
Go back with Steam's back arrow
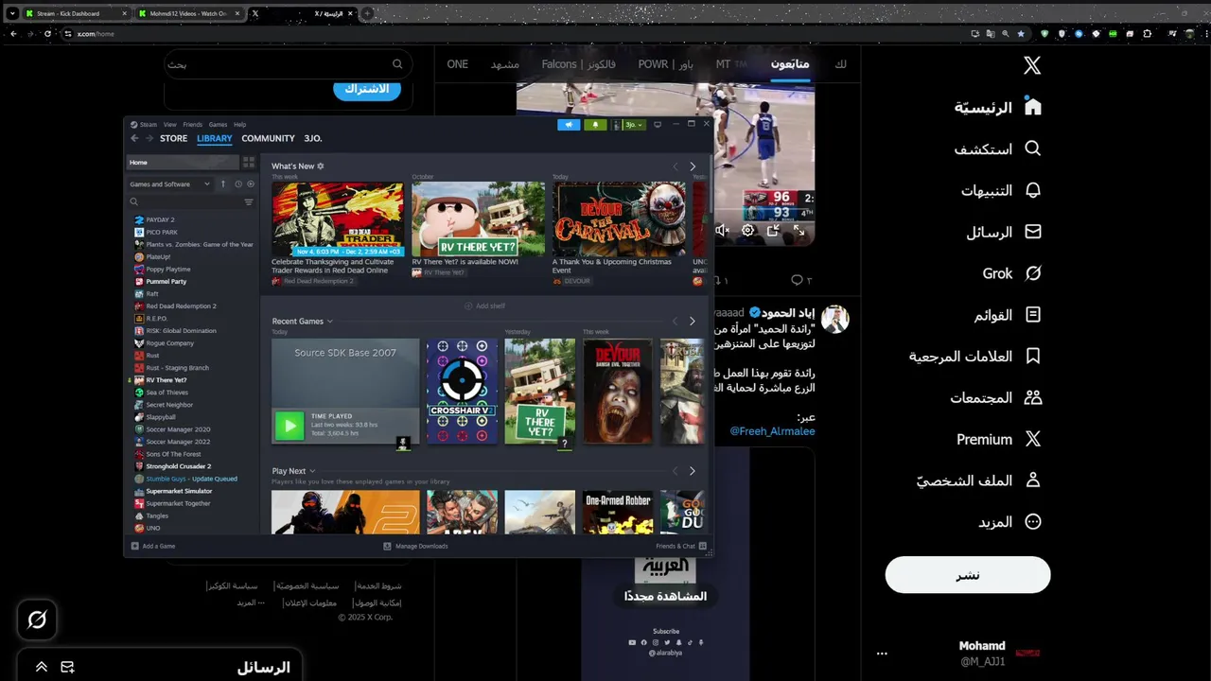point(134,138)
